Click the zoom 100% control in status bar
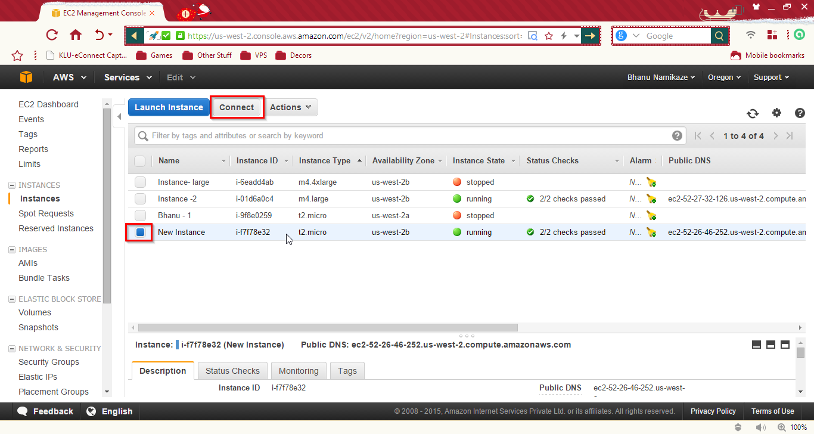The image size is (814, 434). 792,427
